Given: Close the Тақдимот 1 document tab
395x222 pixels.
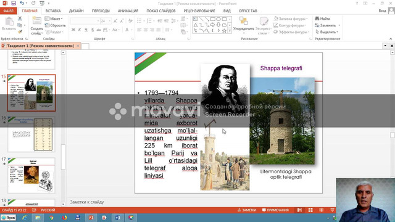Looking at the screenshot, I should pos(78,46).
